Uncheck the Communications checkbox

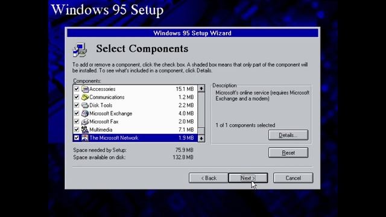point(77,97)
